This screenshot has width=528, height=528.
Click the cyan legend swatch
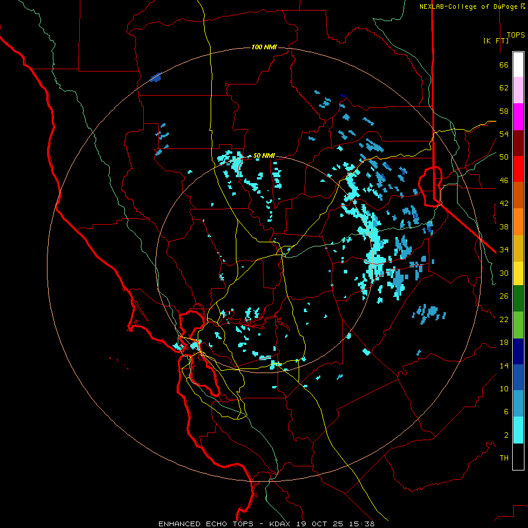(x=518, y=430)
